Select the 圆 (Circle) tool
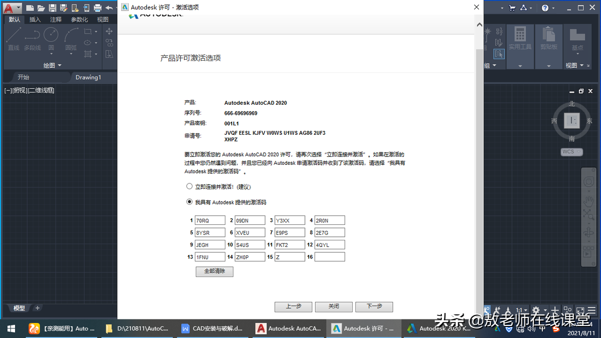 (x=51, y=35)
